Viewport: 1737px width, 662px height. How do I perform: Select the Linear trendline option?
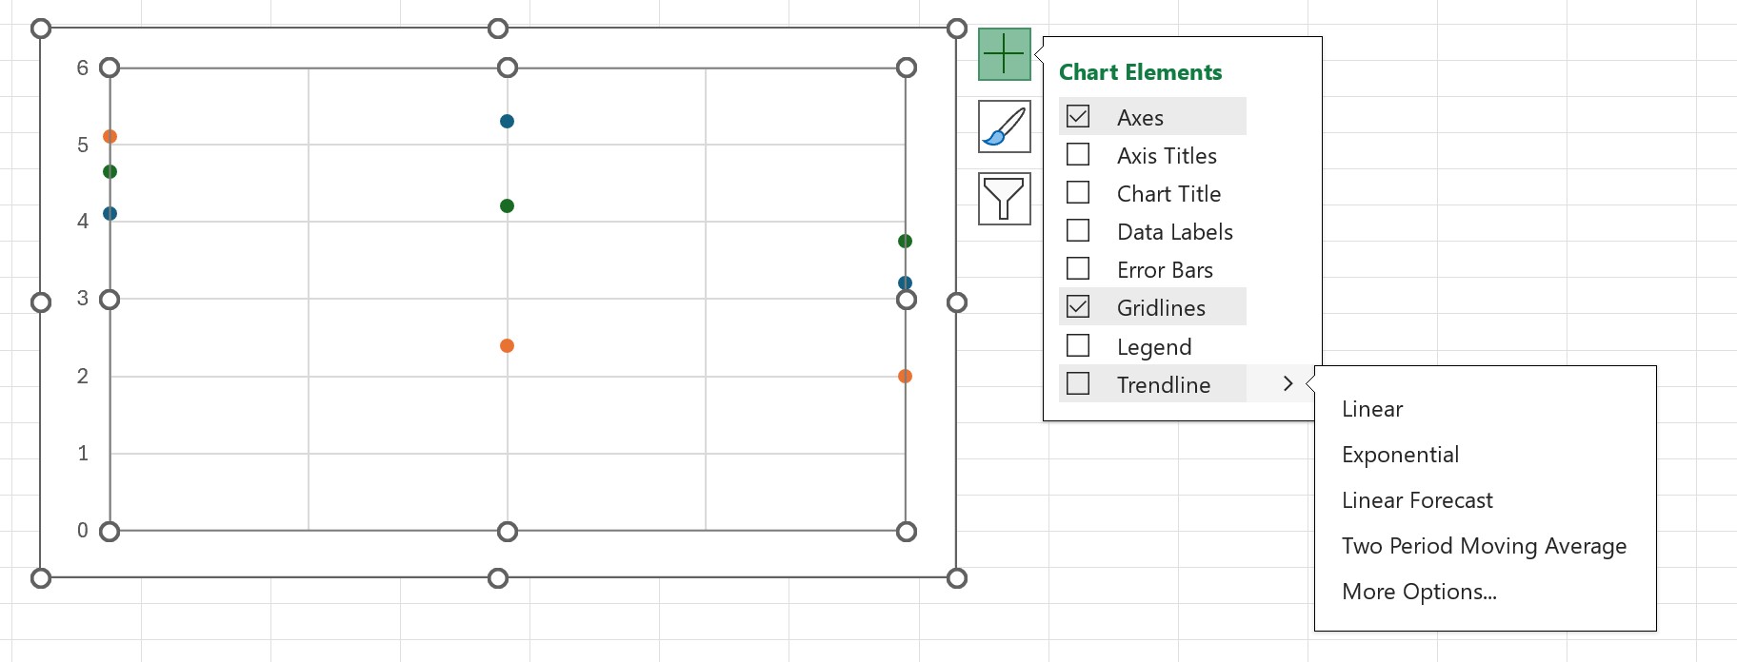coord(1372,409)
